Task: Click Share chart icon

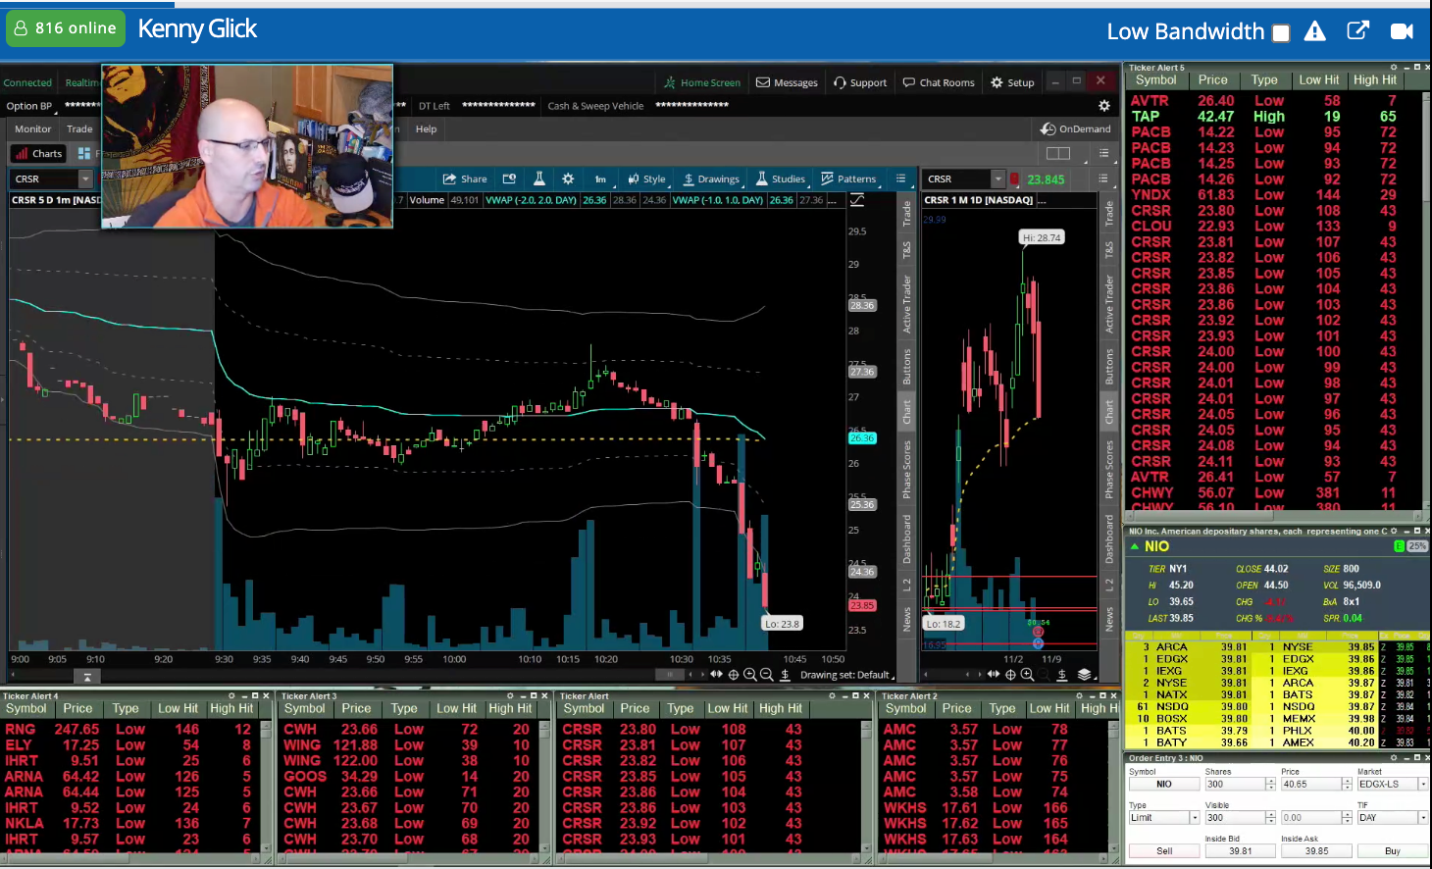Action: [464, 179]
